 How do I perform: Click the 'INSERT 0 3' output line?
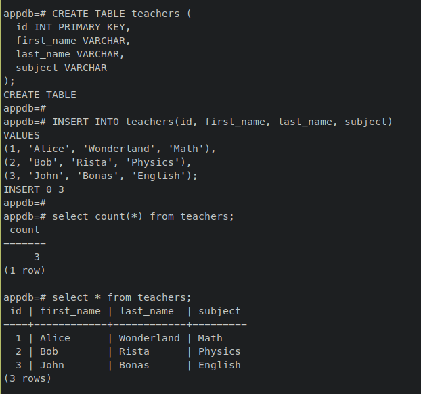pyautogui.click(x=34, y=189)
